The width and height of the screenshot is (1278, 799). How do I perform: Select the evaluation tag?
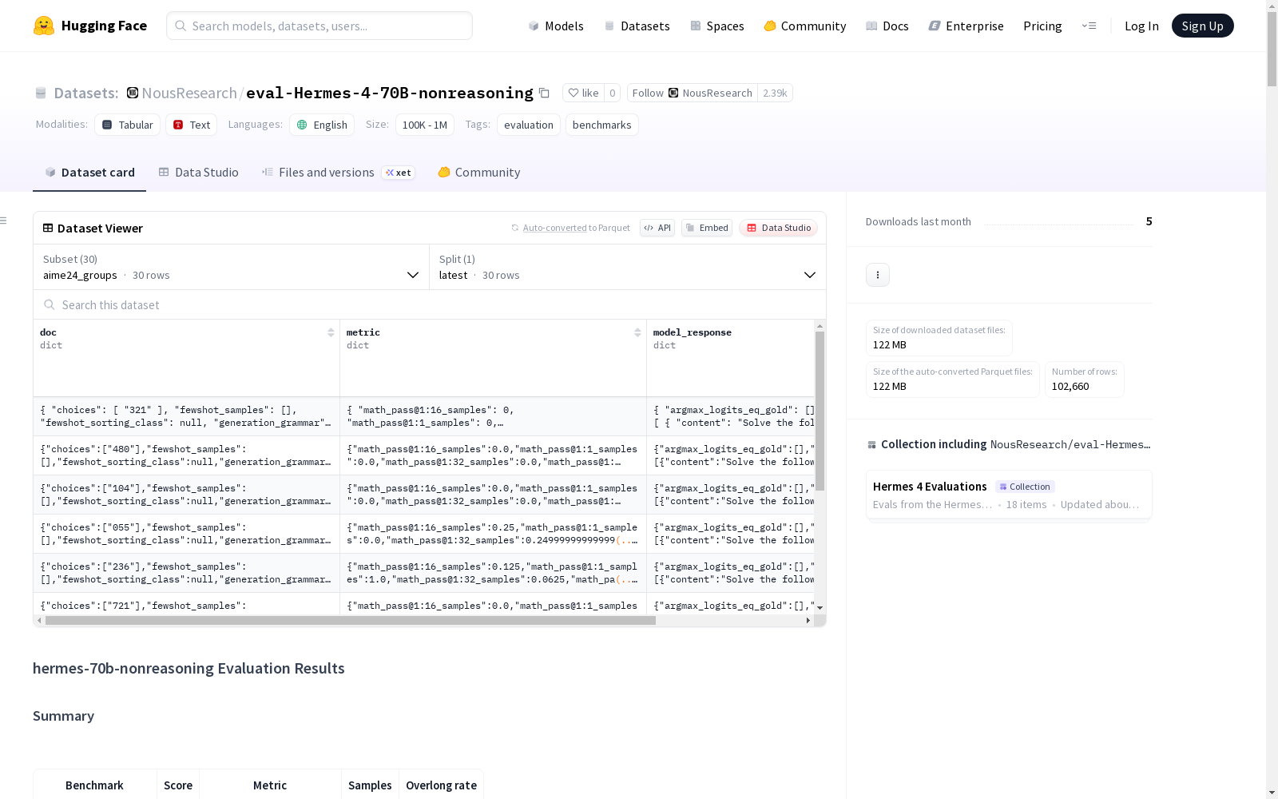[x=529, y=125]
